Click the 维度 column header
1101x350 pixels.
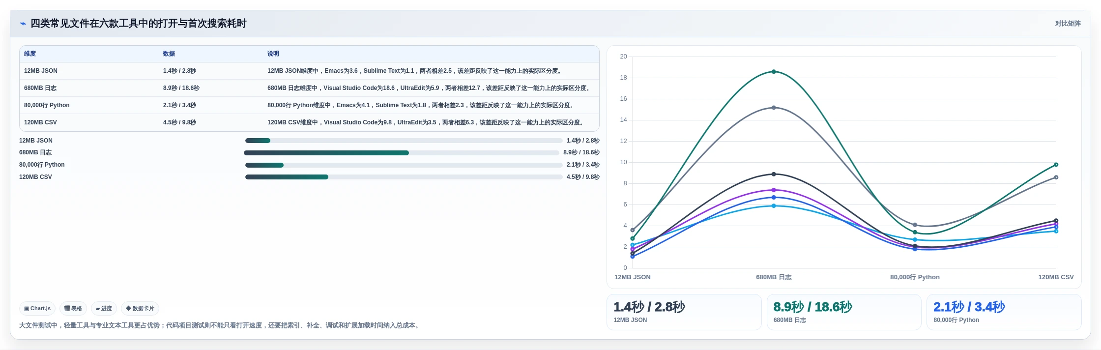30,54
